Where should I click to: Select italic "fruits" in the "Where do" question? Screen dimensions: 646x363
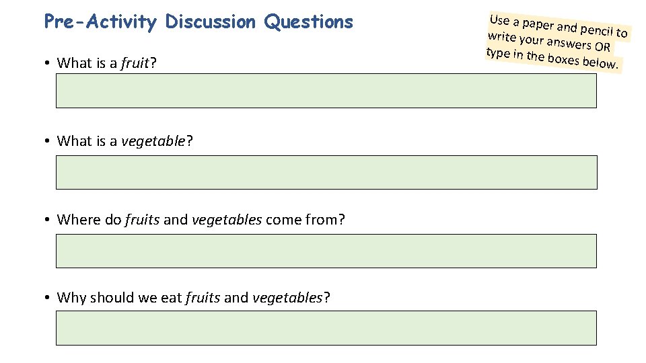pos(142,219)
